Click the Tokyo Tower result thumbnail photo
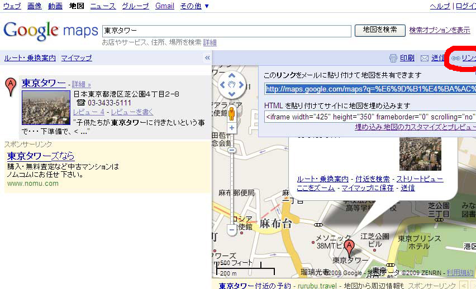Viewport: 476px width, 289px height. tap(46, 108)
